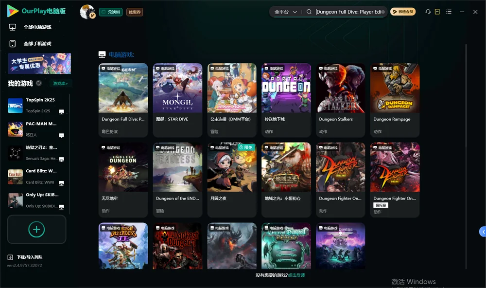The width and height of the screenshot is (486, 288).
Task: Click the green plus add game button
Action: click(36, 229)
